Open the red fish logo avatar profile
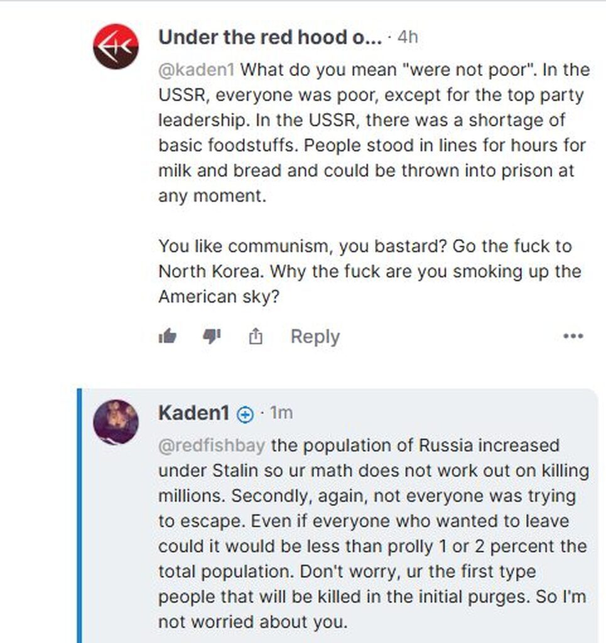606x643 pixels. [116, 46]
